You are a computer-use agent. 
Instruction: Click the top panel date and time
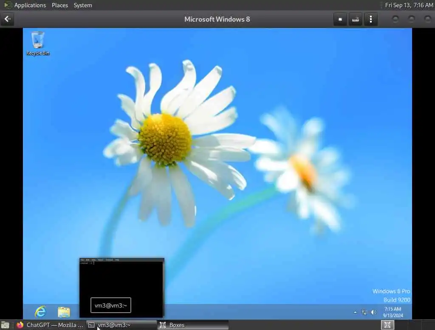[409, 5]
